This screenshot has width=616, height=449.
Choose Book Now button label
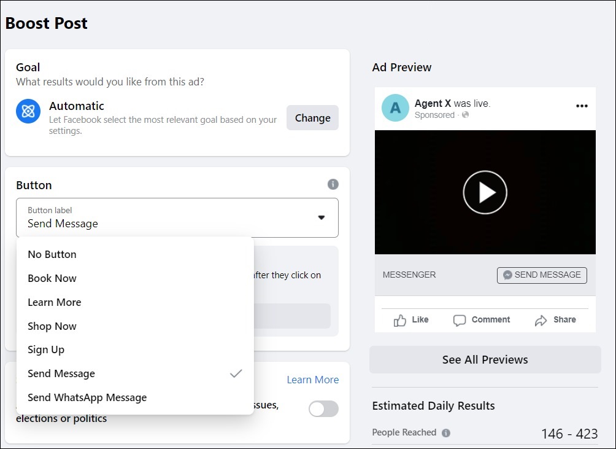pos(52,278)
